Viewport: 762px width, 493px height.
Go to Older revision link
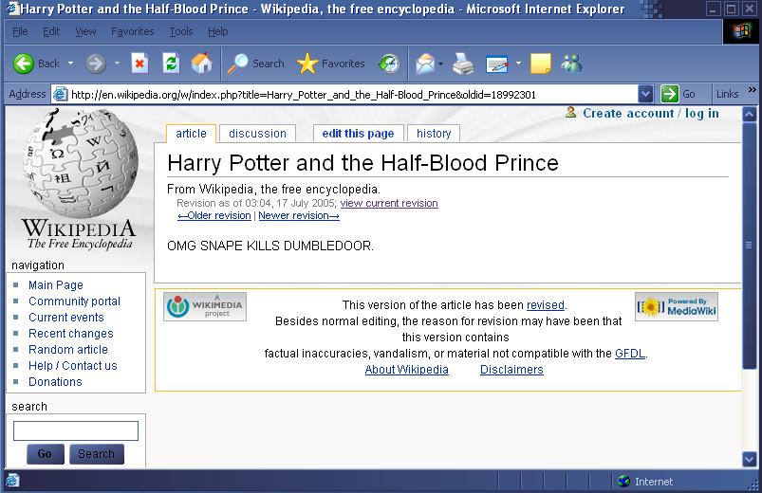tap(214, 215)
